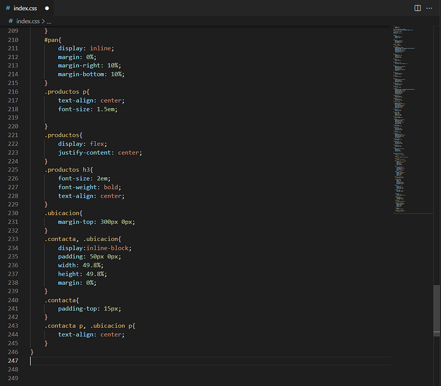
Task: Click 'margin-right: 10%;' line
Action: [x=89, y=66]
